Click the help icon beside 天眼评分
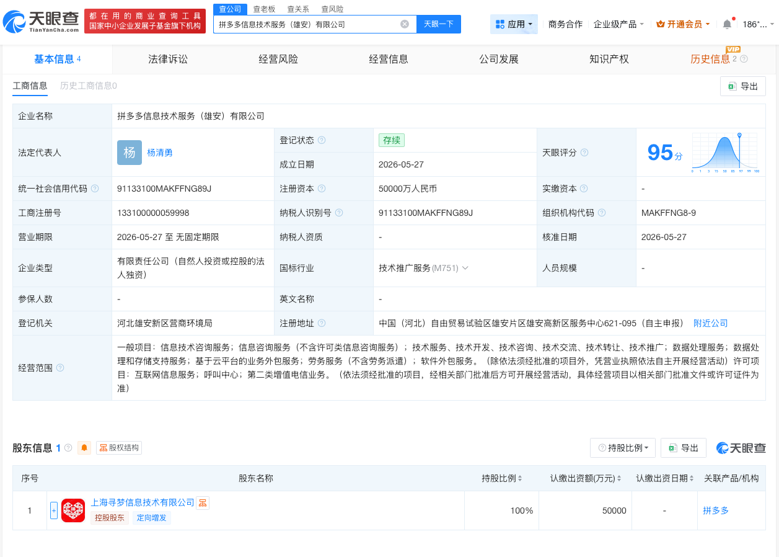 [584, 153]
